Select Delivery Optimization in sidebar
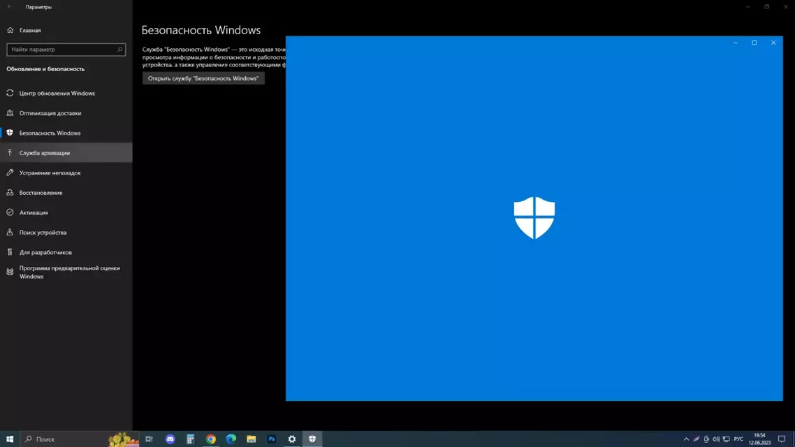The width and height of the screenshot is (795, 447). coord(50,113)
